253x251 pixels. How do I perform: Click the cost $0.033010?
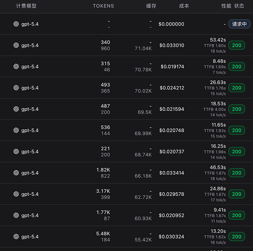coord(172,45)
